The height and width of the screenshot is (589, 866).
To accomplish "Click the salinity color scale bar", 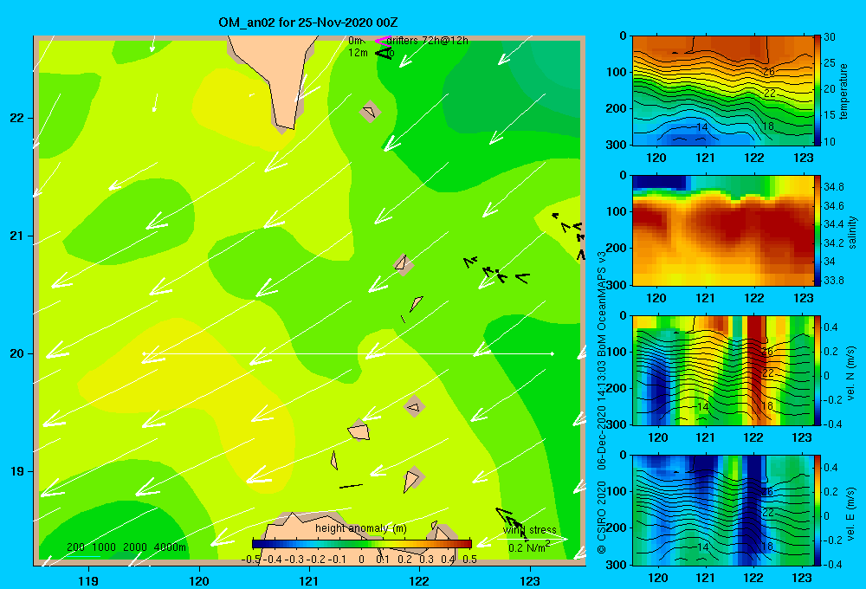I will coord(817,230).
